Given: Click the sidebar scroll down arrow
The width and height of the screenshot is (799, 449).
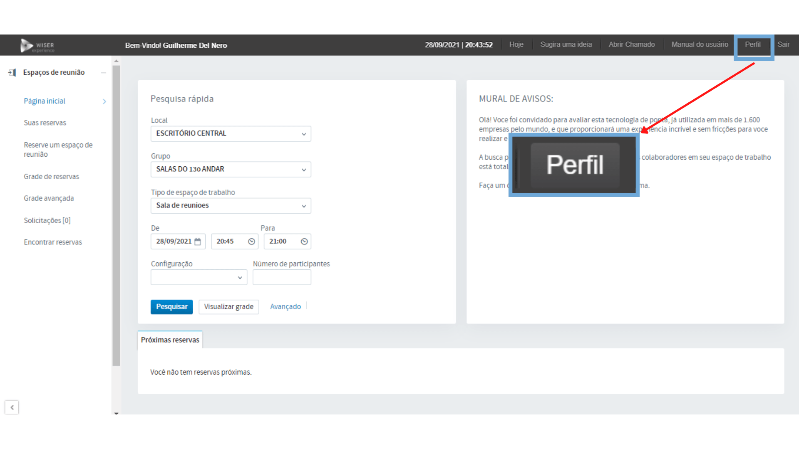Looking at the screenshot, I should point(117,413).
